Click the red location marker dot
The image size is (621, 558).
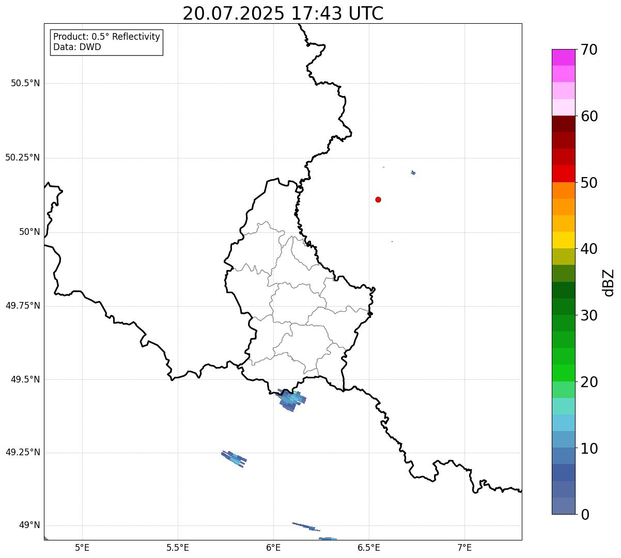tap(378, 199)
